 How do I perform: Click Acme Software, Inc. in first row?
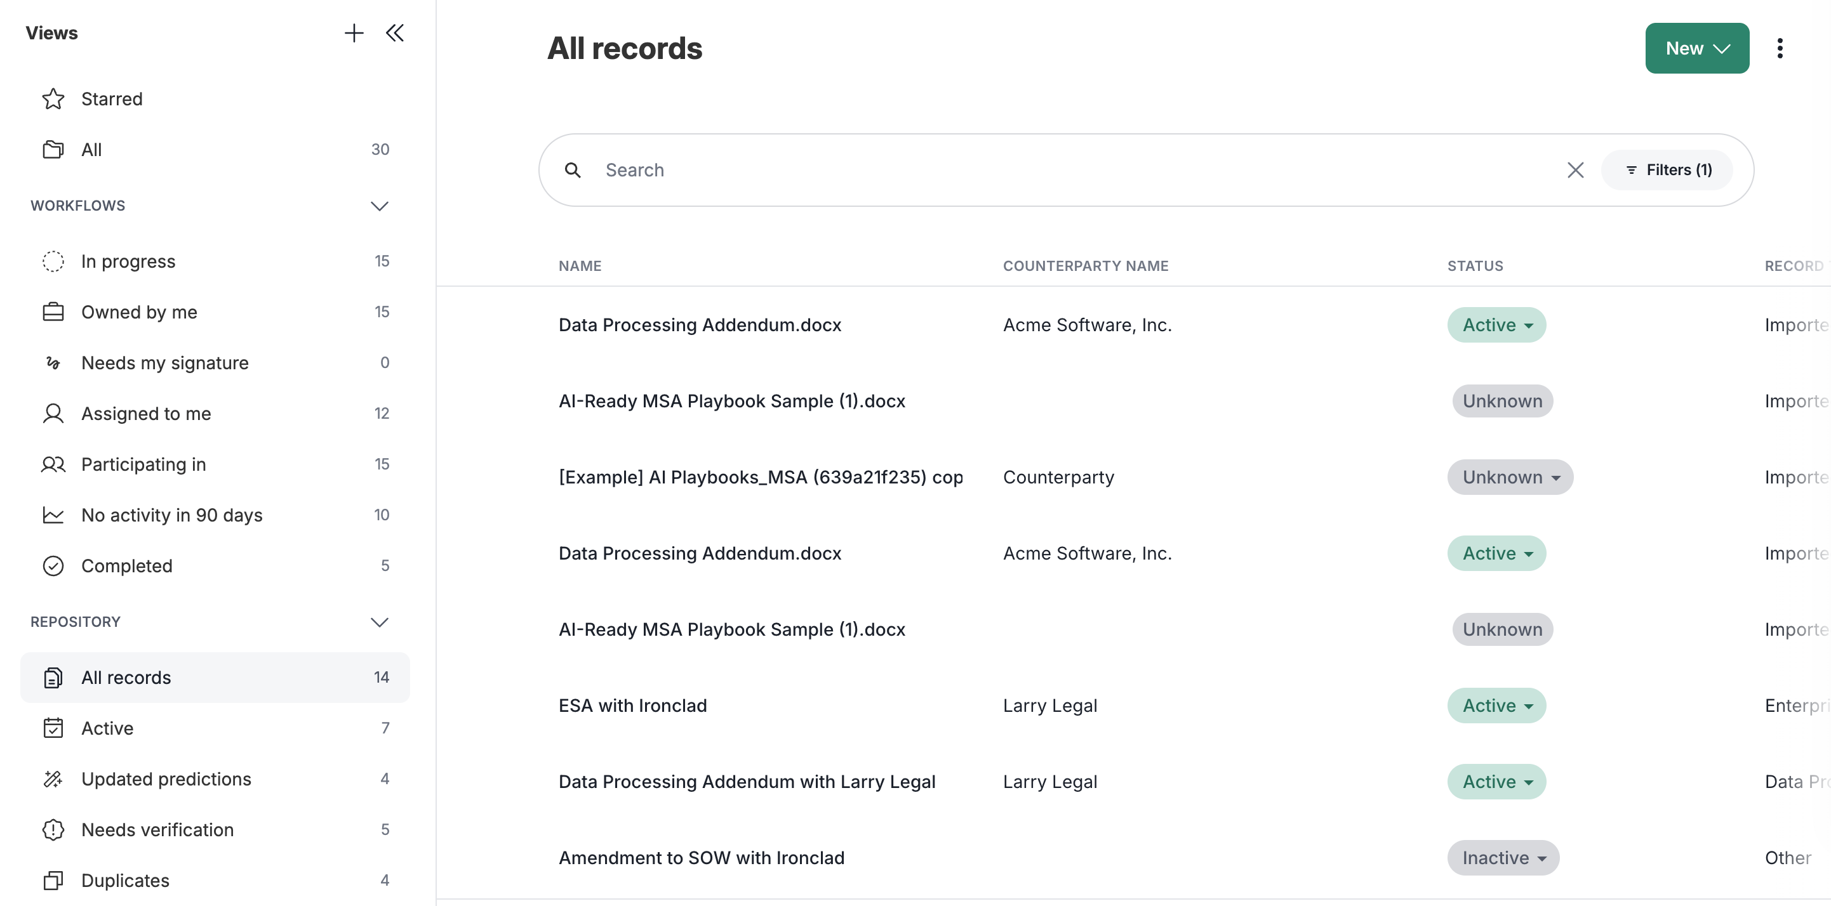coord(1087,325)
